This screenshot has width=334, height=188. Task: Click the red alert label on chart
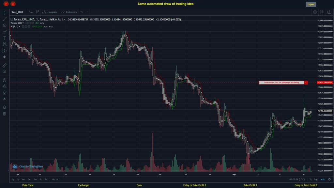point(283,83)
